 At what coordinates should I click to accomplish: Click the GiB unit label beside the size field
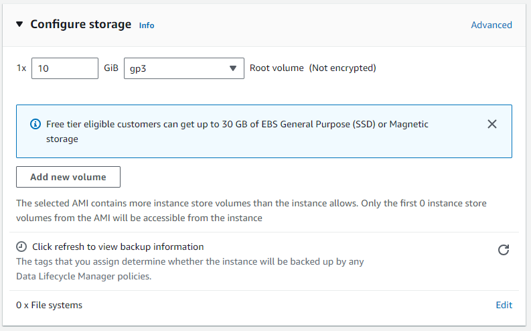pos(111,68)
